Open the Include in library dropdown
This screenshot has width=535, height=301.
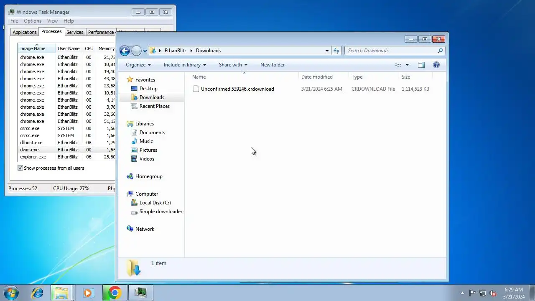[185, 65]
